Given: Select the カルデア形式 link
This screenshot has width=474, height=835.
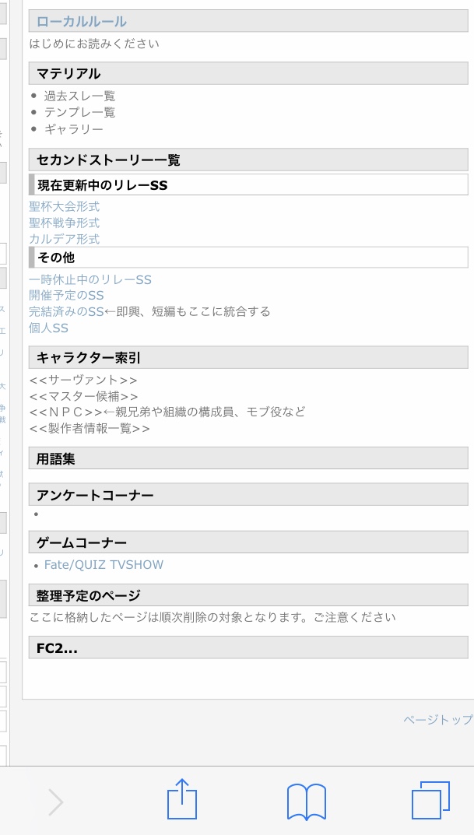Looking at the screenshot, I should tap(65, 239).
